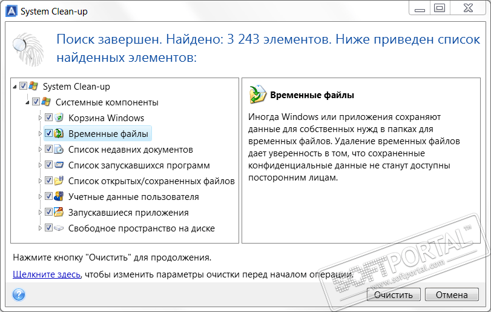Click the Windows flag icon beside Системные компоненты
Screen dimensions: 491x312
tap(46, 102)
